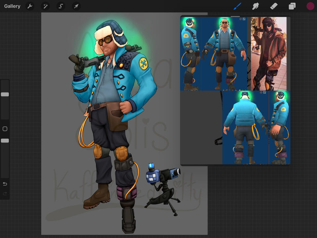Open the Adjustments magic wand menu
The height and width of the screenshot is (238, 317).
pos(45,6)
